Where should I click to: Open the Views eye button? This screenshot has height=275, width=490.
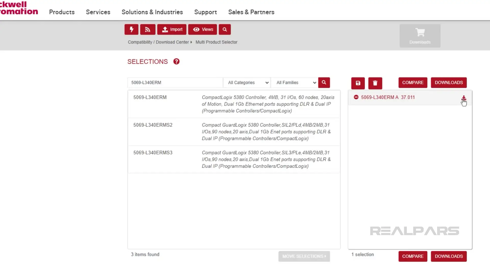click(203, 30)
